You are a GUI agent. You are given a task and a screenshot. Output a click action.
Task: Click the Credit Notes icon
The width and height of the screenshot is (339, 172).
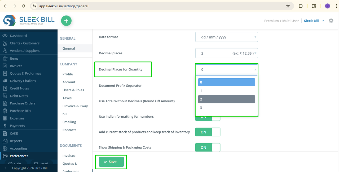pyautogui.click(x=5, y=88)
